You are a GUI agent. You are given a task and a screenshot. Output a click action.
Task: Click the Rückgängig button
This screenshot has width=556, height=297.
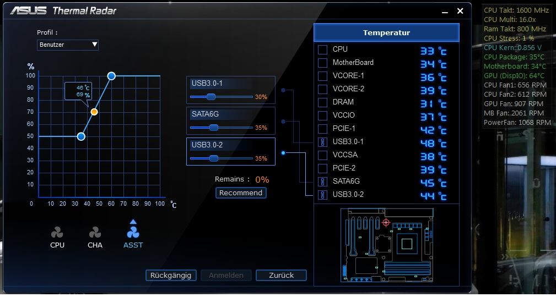pyautogui.click(x=171, y=276)
